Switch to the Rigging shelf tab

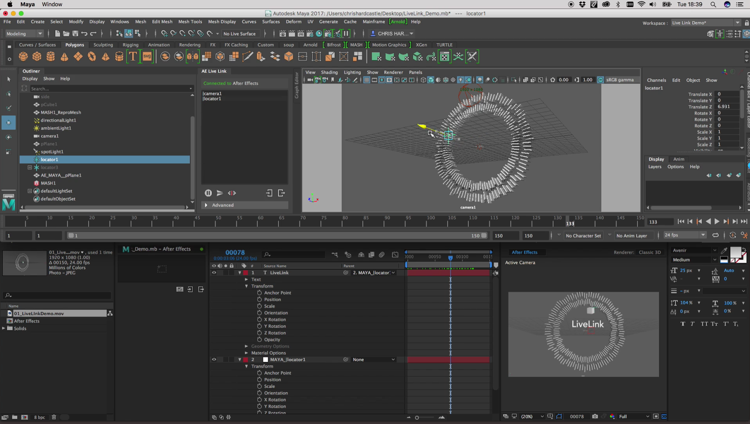pyautogui.click(x=130, y=45)
